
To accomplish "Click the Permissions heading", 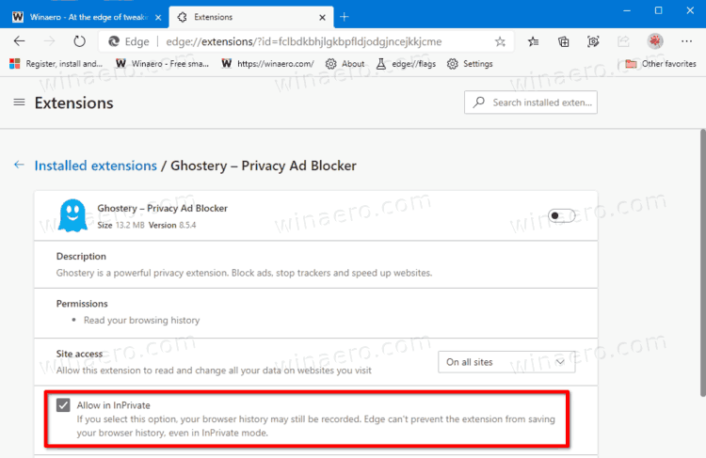I will [x=82, y=304].
